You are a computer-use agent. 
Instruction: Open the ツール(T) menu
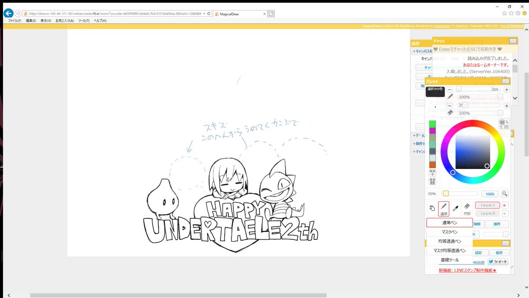pyautogui.click(x=83, y=21)
